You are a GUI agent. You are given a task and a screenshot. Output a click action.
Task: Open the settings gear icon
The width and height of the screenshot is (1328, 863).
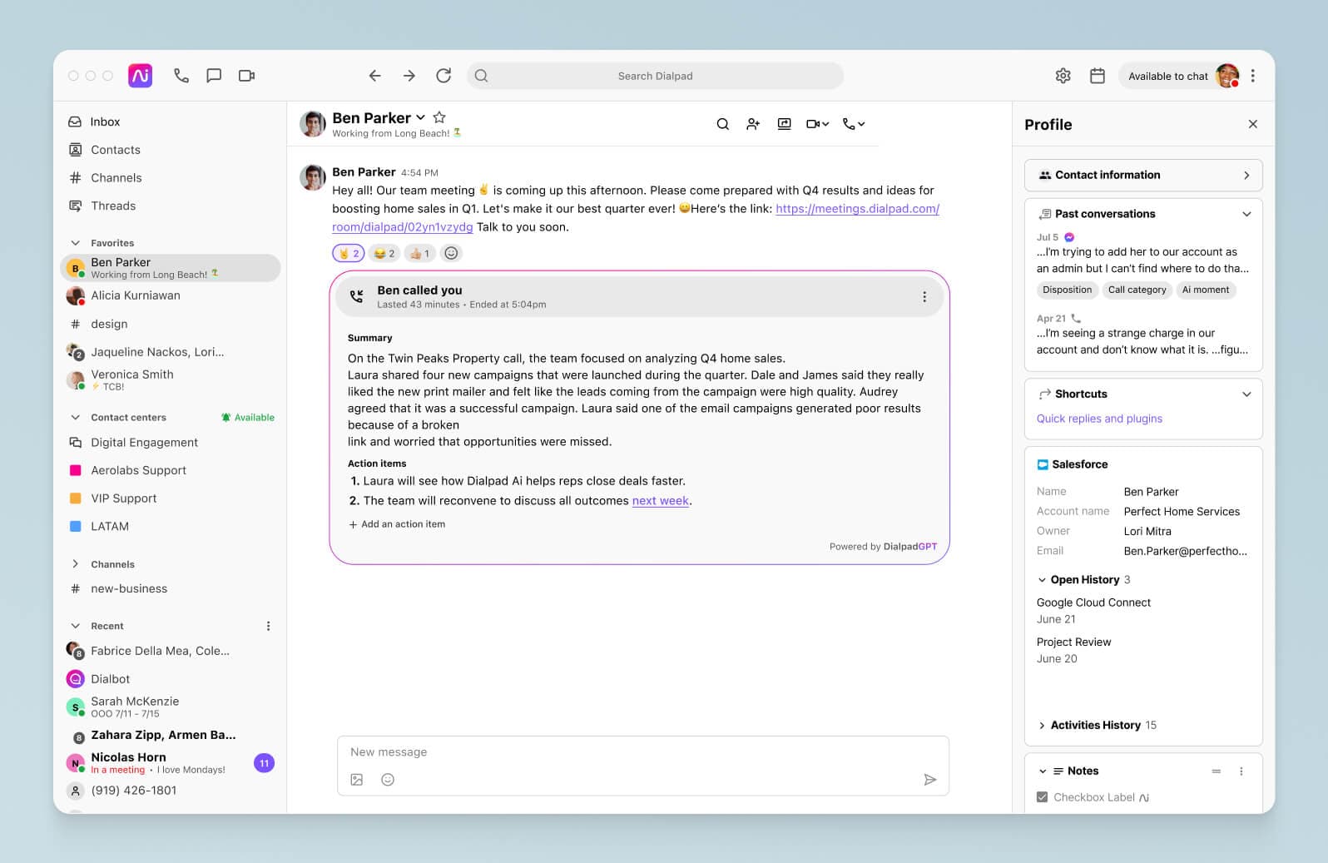click(x=1063, y=76)
